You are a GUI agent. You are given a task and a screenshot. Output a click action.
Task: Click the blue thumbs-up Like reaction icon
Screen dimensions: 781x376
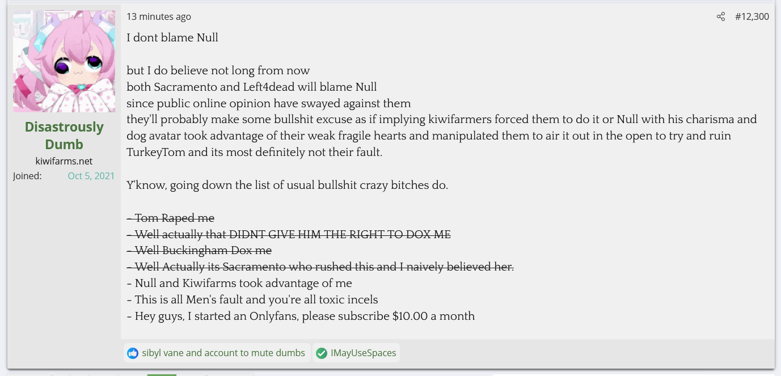(x=133, y=353)
